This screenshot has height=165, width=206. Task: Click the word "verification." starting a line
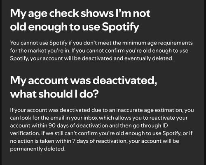pyautogui.click(x=25, y=133)
